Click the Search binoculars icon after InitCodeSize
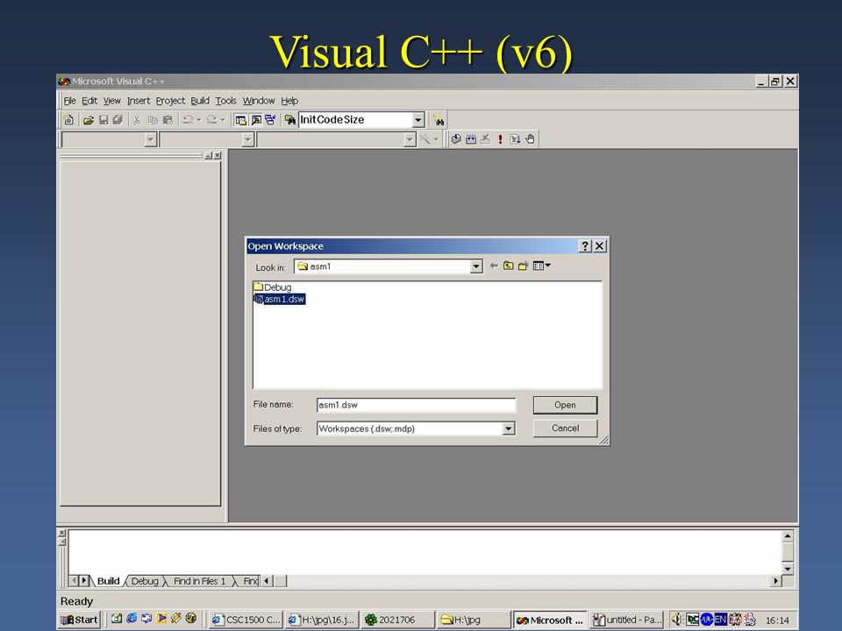This screenshot has height=631, width=842. (x=439, y=120)
